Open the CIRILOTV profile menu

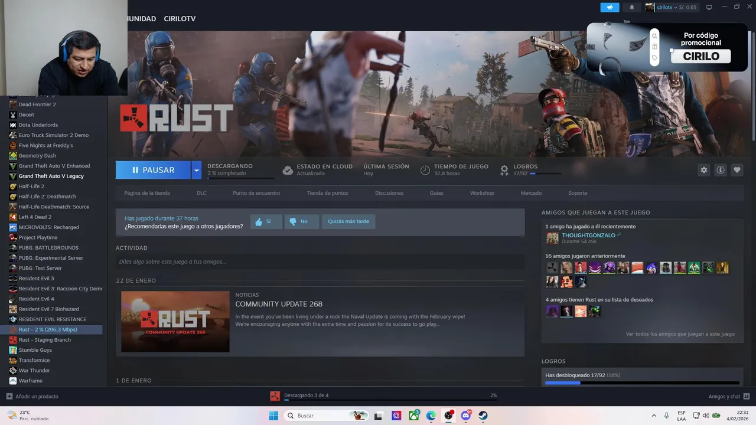point(180,19)
